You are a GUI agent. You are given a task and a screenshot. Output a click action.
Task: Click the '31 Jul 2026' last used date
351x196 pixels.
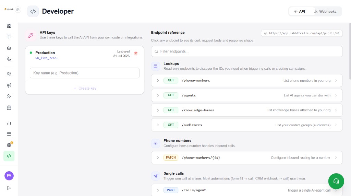(121, 56)
